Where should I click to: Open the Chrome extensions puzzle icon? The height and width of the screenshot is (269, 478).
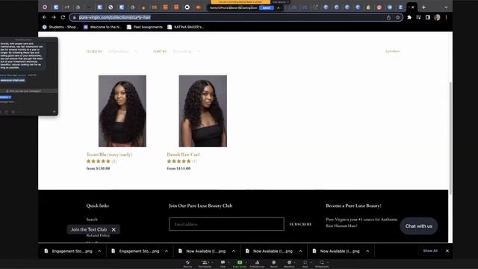[x=409, y=17]
